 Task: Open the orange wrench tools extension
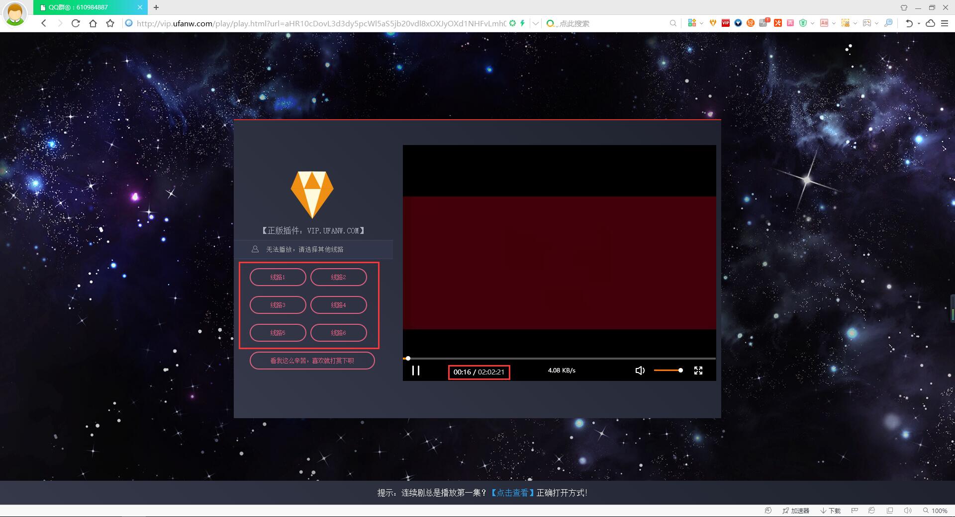point(778,23)
